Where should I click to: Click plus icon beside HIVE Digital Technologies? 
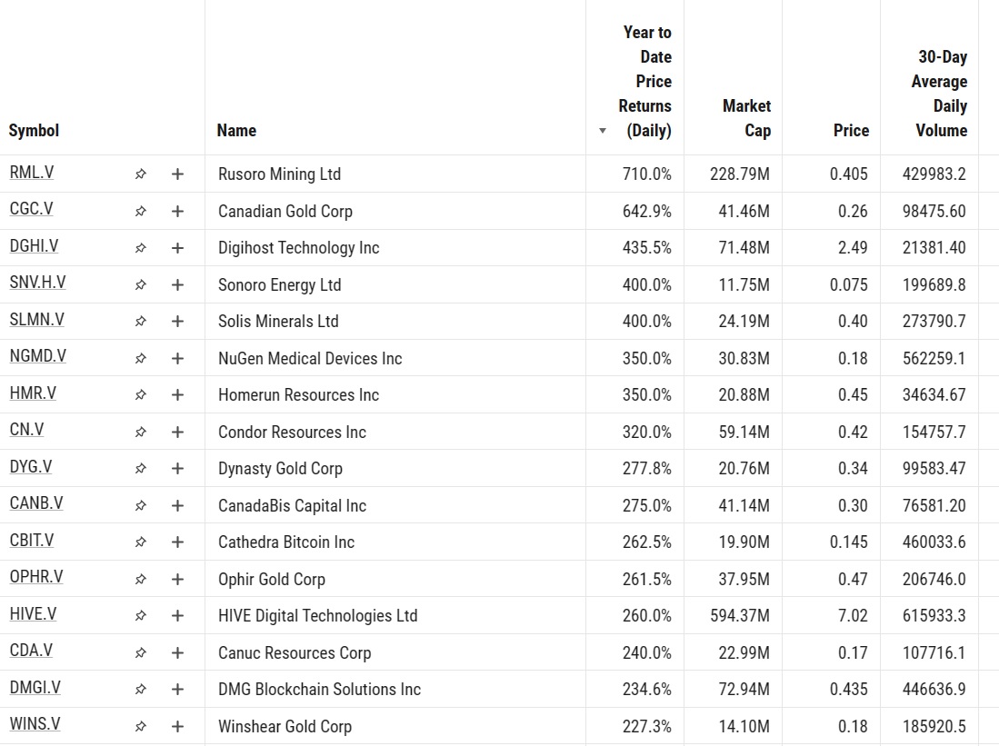pyautogui.click(x=178, y=616)
